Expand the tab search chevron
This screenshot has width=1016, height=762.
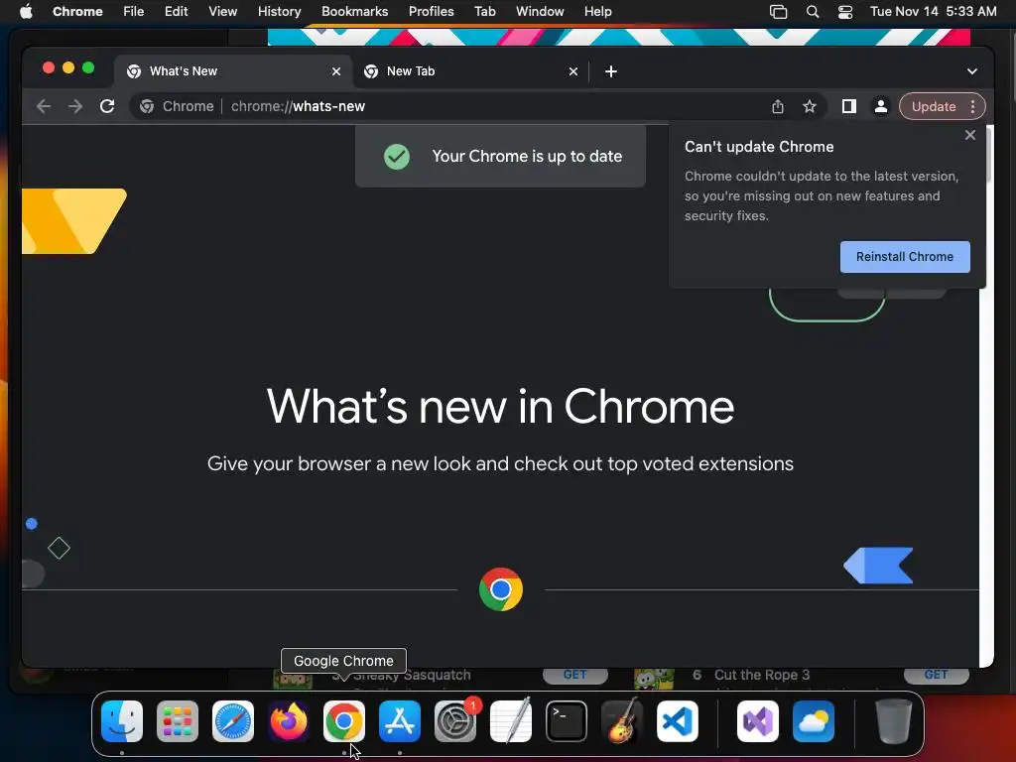point(972,71)
